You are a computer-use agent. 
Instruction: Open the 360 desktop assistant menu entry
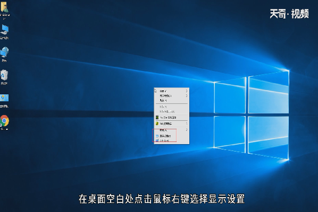[x=172, y=123]
